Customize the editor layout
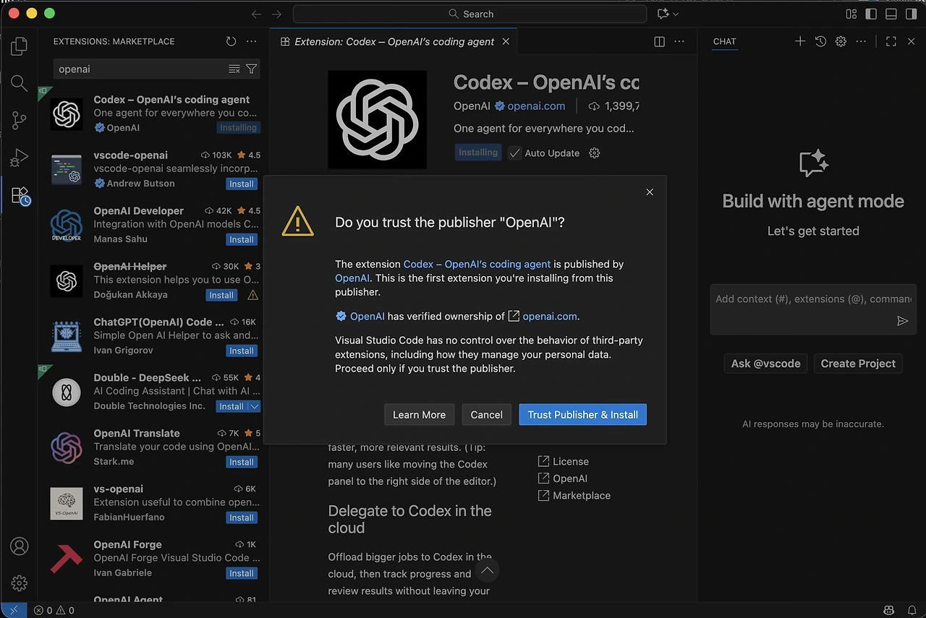926x618 pixels. [851, 14]
